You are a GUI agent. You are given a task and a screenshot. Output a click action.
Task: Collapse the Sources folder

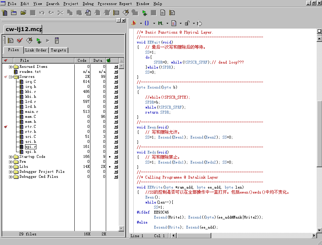[x=11, y=77]
